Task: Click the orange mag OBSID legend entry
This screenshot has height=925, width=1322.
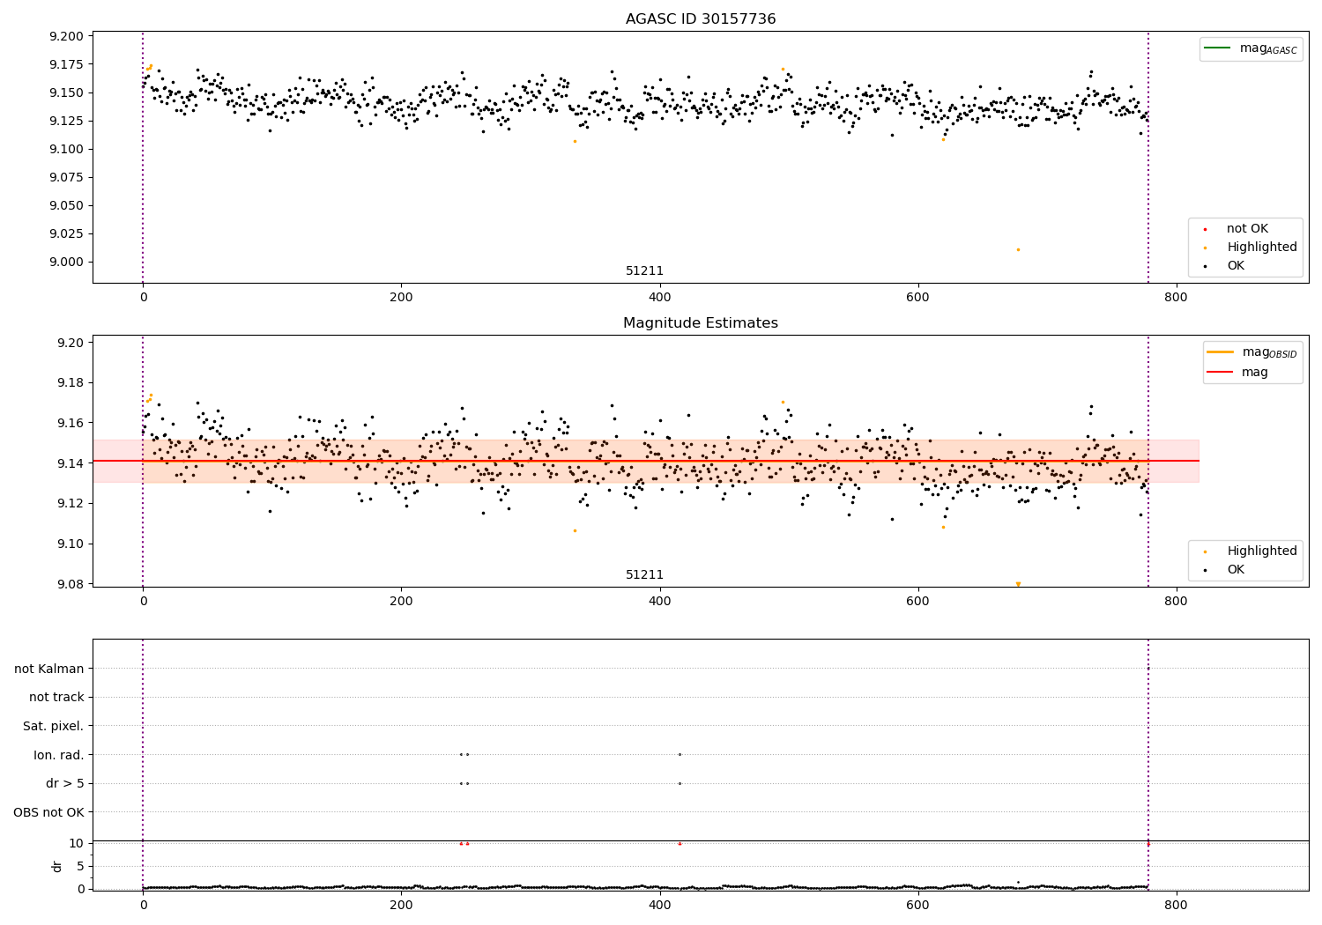Action: (1251, 352)
